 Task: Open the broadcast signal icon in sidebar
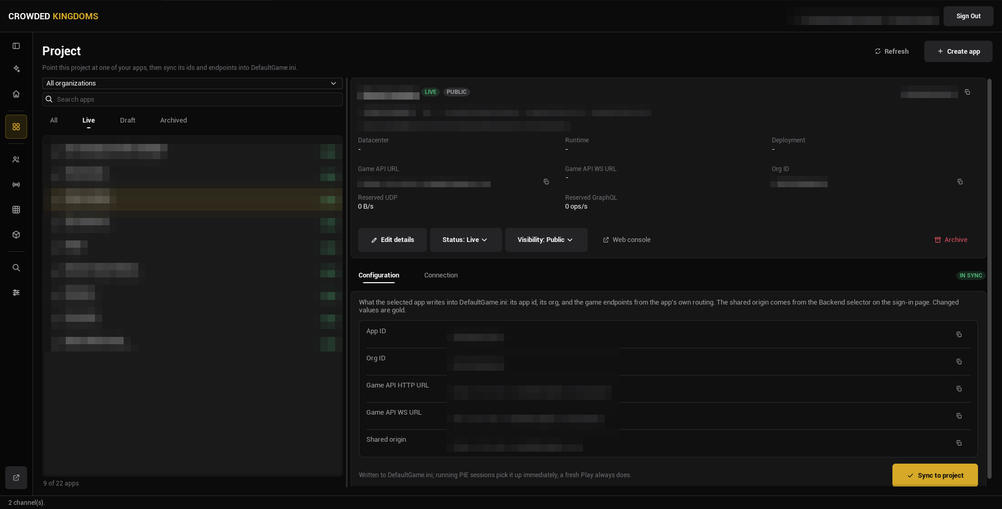point(16,185)
